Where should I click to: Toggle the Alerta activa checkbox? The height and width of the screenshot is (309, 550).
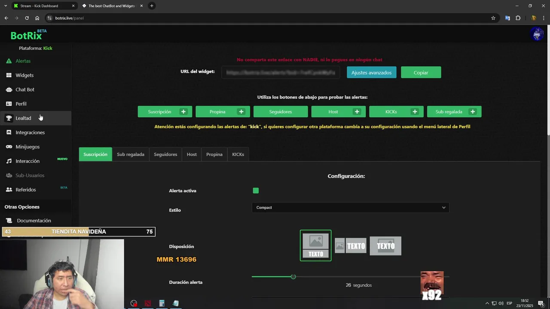coord(256,191)
